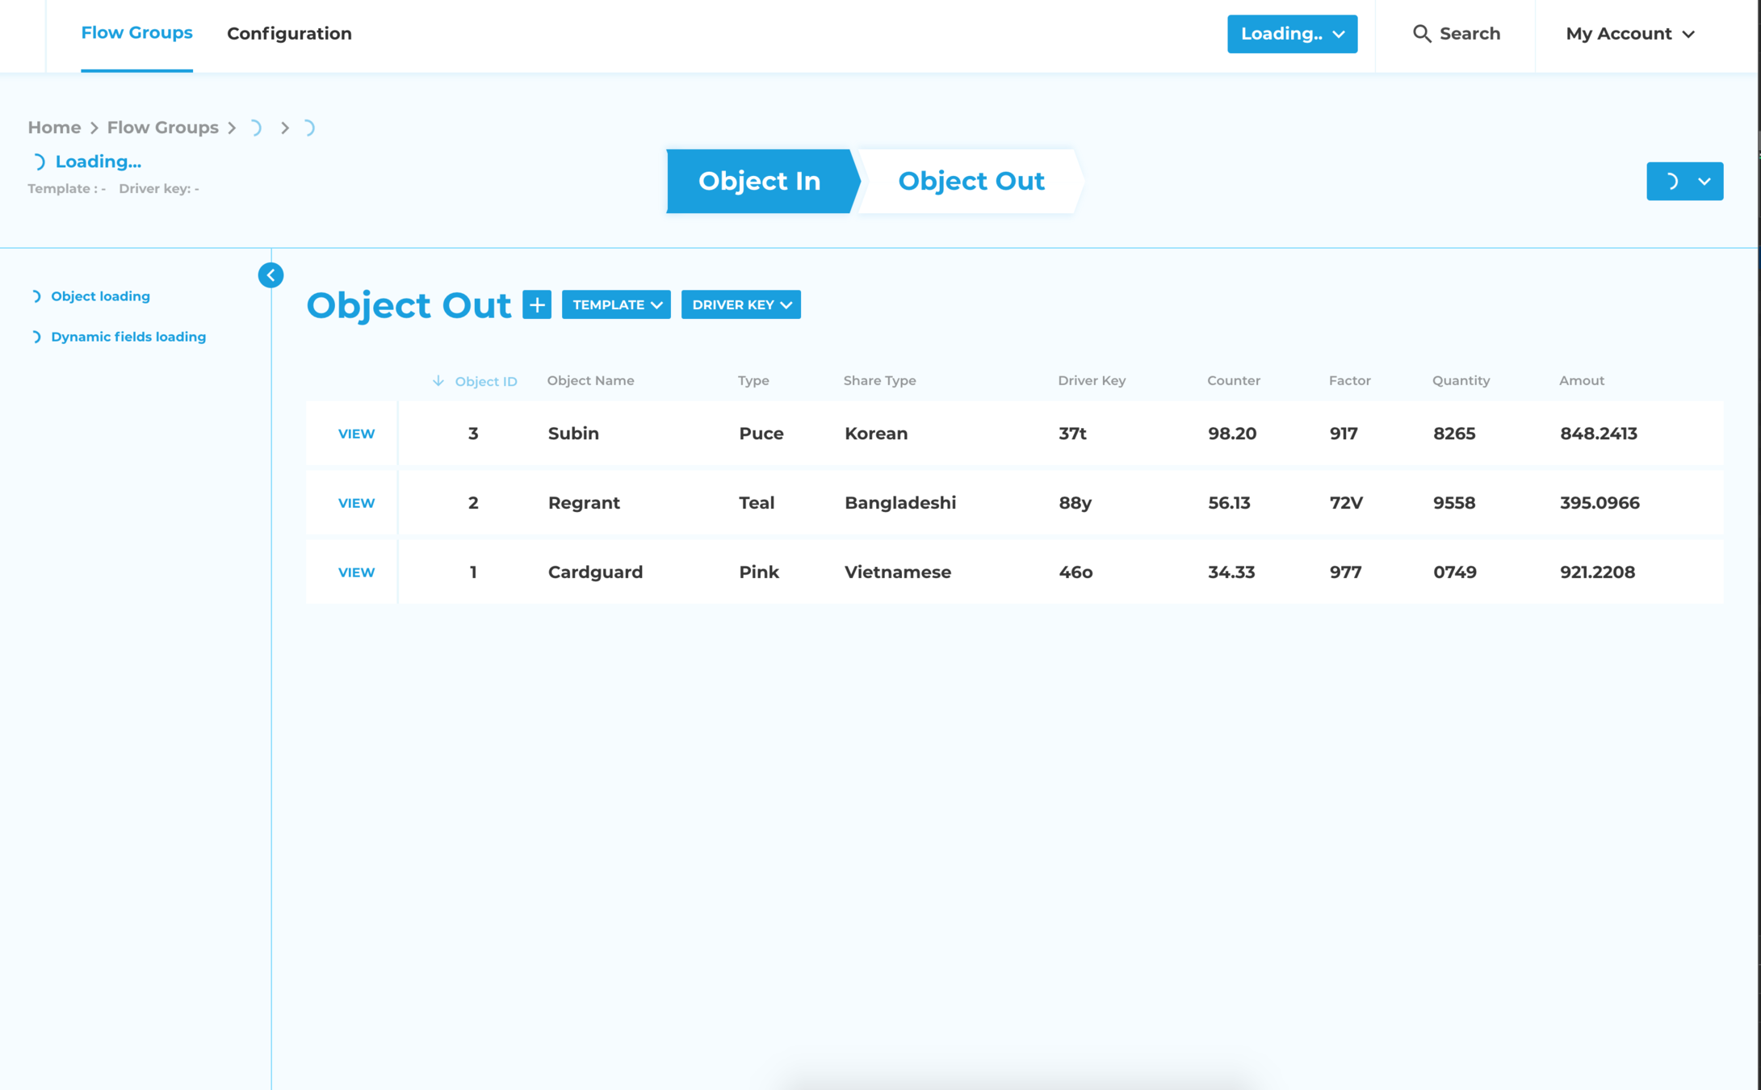The image size is (1761, 1090).
Task: Click the plus icon beside Object Out
Action: point(536,304)
